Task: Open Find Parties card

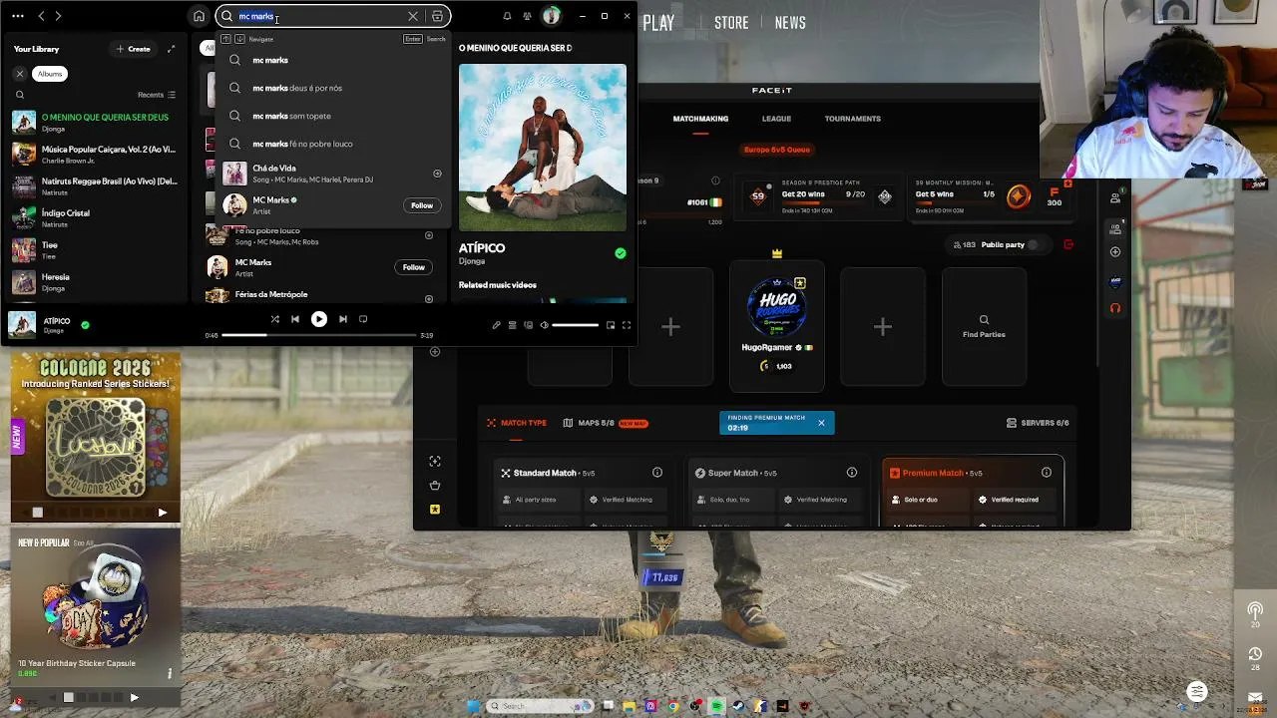Action: click(x=984, y=326)
